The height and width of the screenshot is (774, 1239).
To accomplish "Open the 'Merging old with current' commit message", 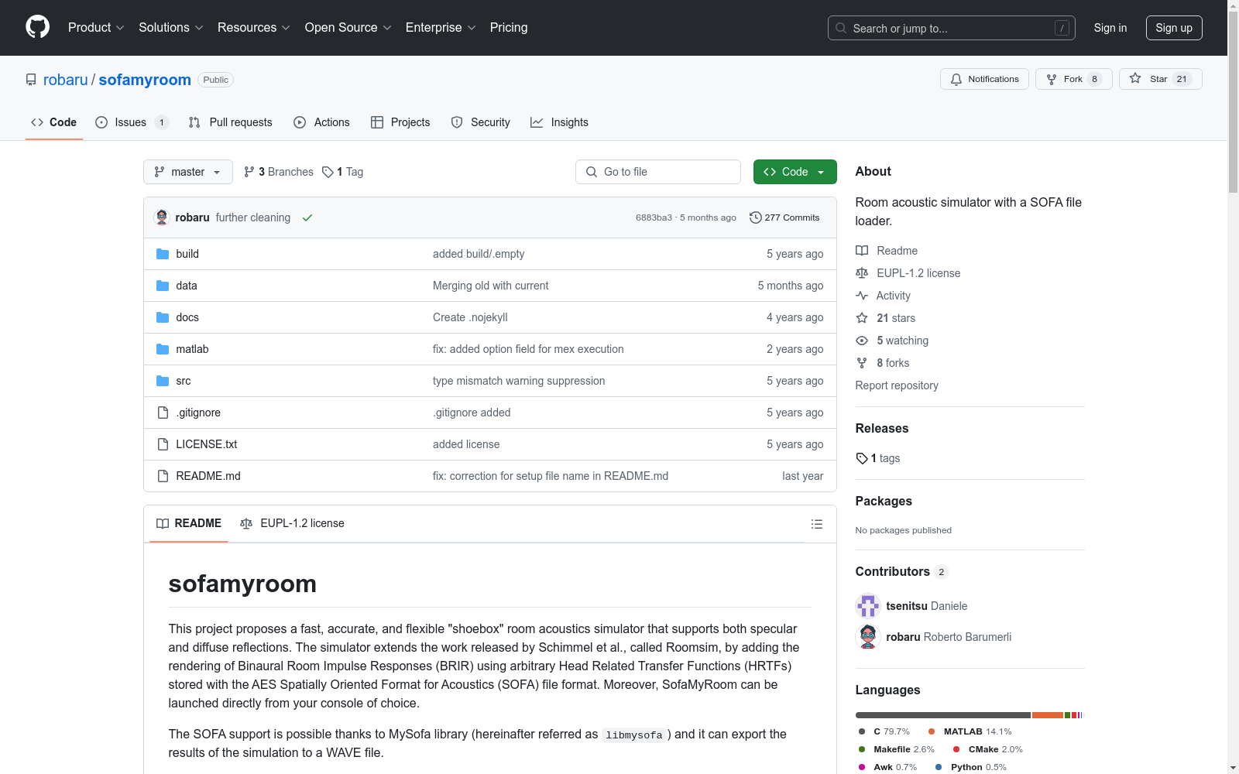I will [490, 286].
